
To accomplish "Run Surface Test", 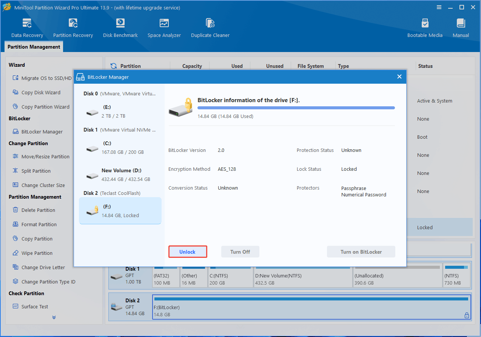I will [x=30, y=306].
